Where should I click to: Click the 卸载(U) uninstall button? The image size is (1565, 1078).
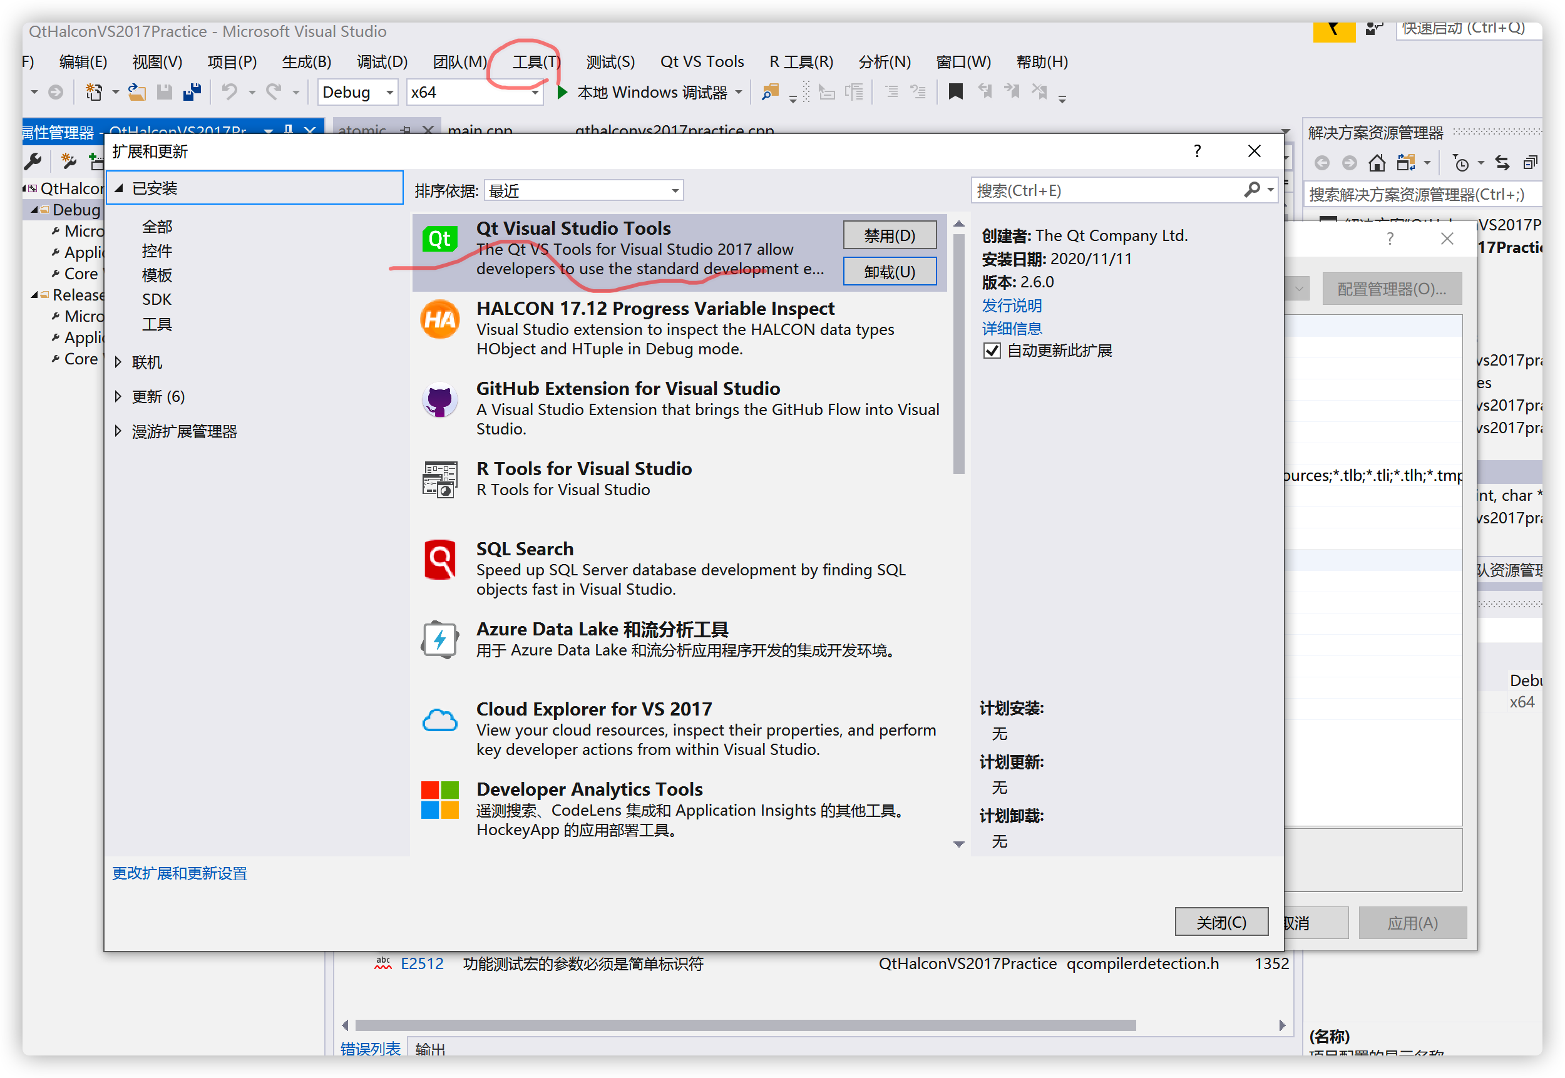click(x=889, y=272)
